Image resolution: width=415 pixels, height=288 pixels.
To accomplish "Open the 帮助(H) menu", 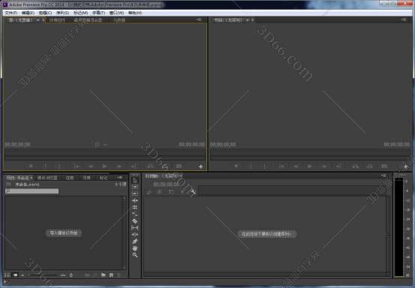I will (x=135, y=13).
